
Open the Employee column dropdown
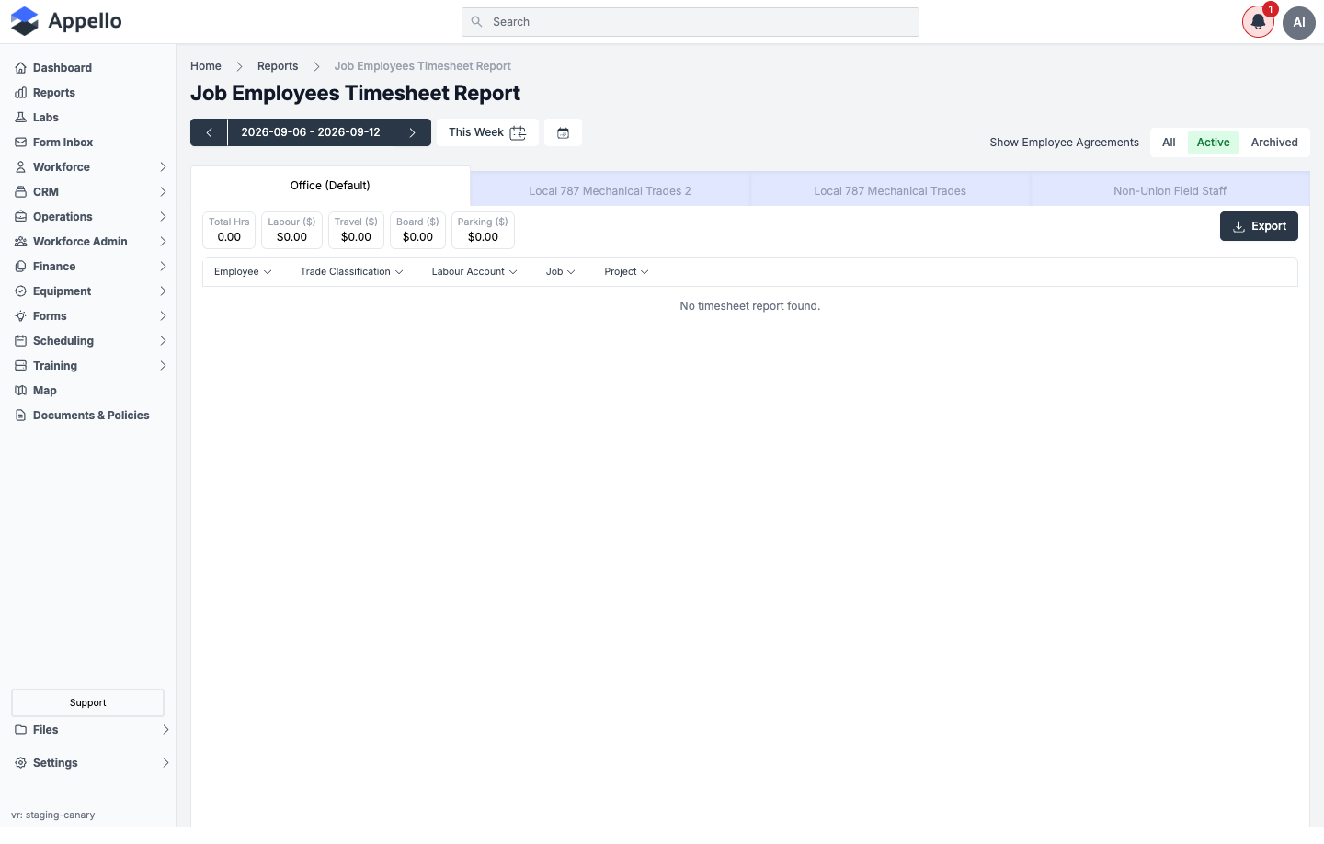[243, 272]
